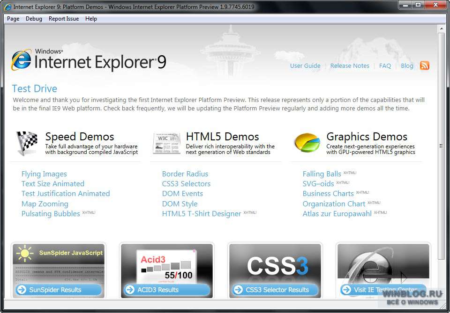Launch the Text Size Animated demo
Screen dimensions: 450x313
(53, 183)
